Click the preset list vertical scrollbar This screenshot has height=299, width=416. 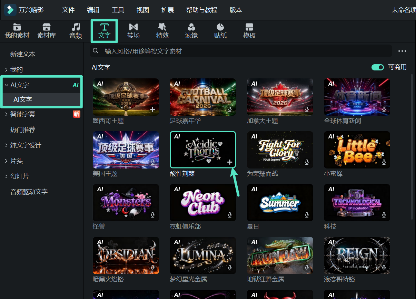click(x=412, y=146)
